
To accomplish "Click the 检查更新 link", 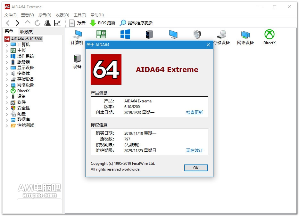I will tap(194, 112).
